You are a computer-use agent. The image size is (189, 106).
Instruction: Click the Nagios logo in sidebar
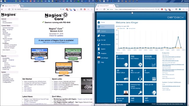(x=9, y=14)
